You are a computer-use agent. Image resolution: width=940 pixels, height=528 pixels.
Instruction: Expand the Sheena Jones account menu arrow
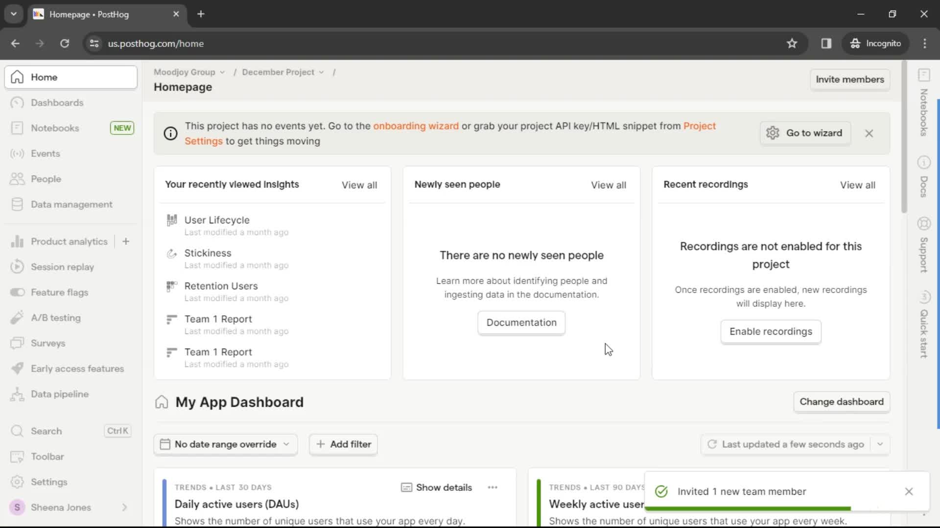point(124,507)
